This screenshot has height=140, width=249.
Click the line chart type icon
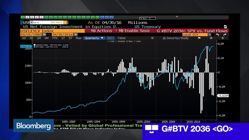tap(110, 38)
